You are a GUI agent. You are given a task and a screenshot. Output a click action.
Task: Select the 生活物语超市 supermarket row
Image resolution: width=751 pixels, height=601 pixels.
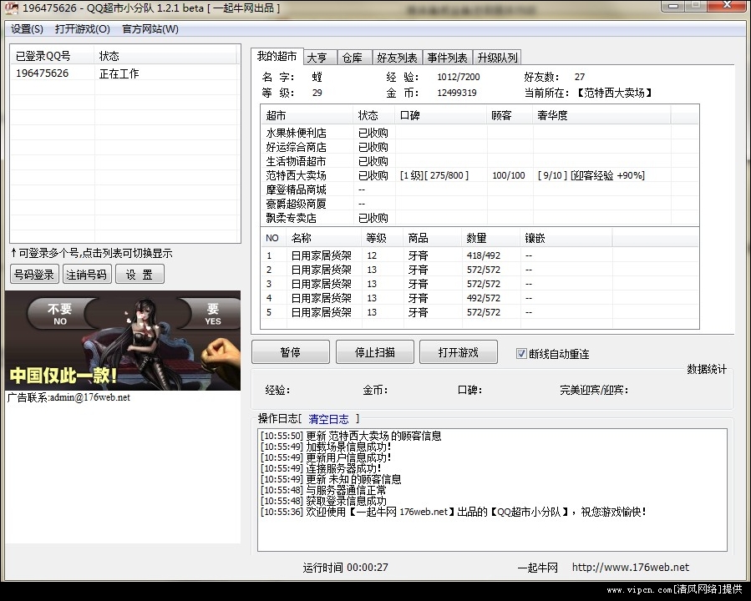pyautogui.click(x=479, y=161)
